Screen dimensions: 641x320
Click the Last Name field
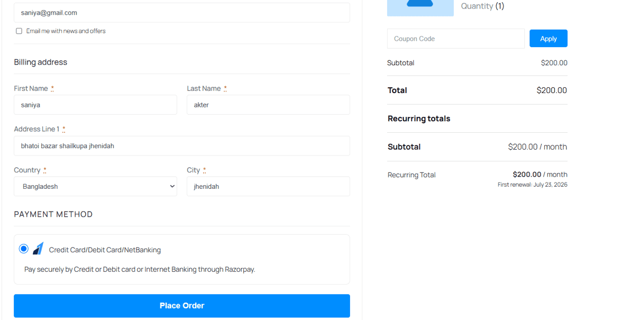[x=268, y=105]
